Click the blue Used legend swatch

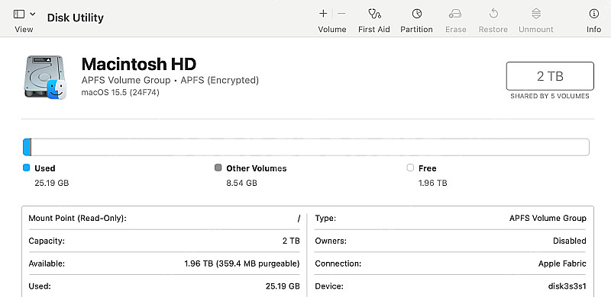pos(27,168)
